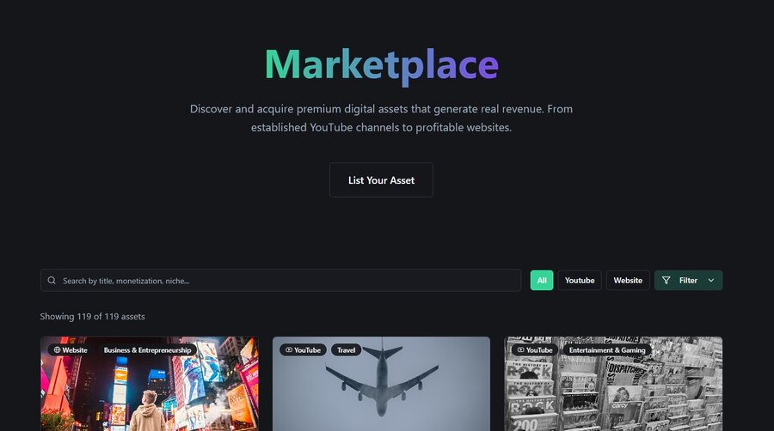Click the search magnifier icon

(52, 281)
